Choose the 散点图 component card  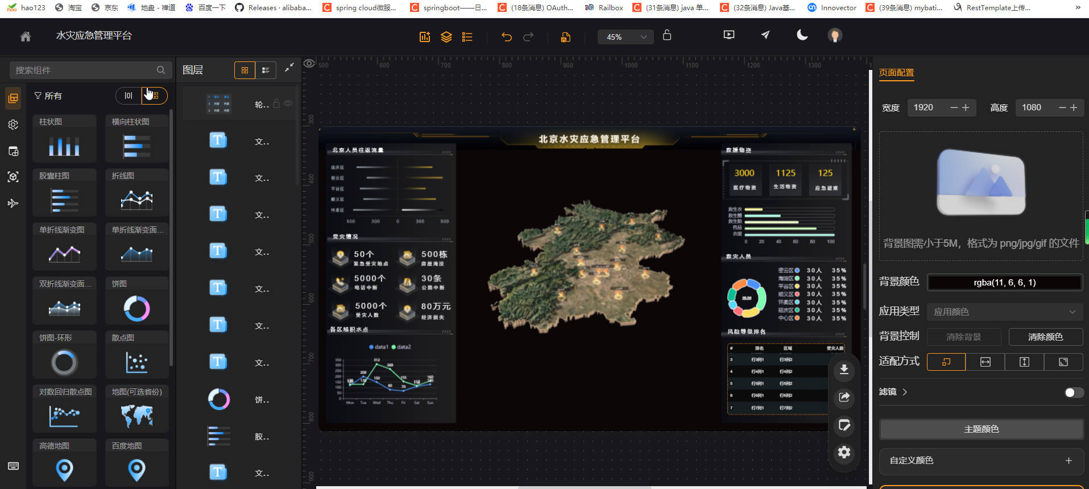pos(137,354)
